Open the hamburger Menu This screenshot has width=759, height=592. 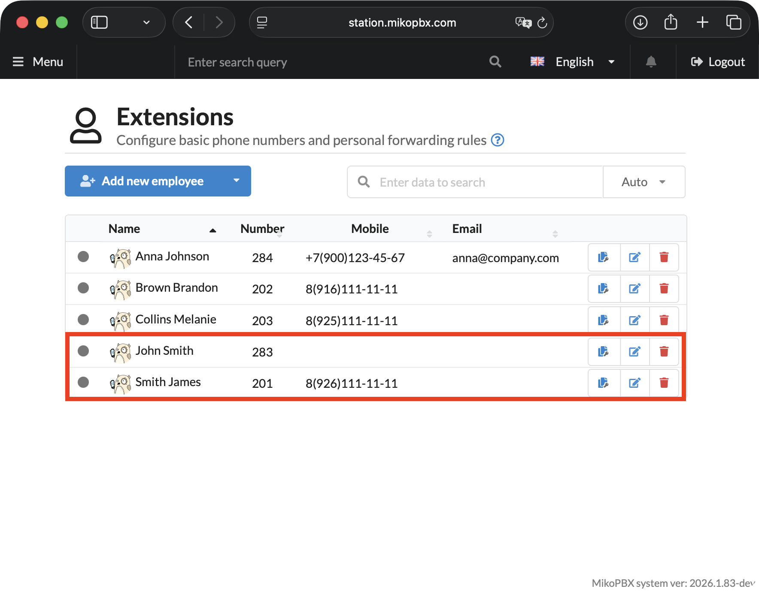(38, 62)
